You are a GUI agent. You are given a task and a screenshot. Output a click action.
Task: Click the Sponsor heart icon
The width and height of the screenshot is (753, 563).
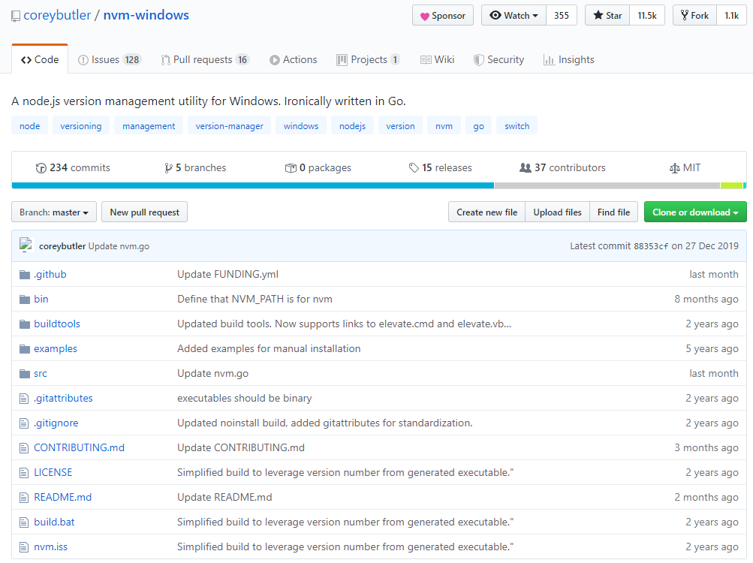(x=424, y=17)
